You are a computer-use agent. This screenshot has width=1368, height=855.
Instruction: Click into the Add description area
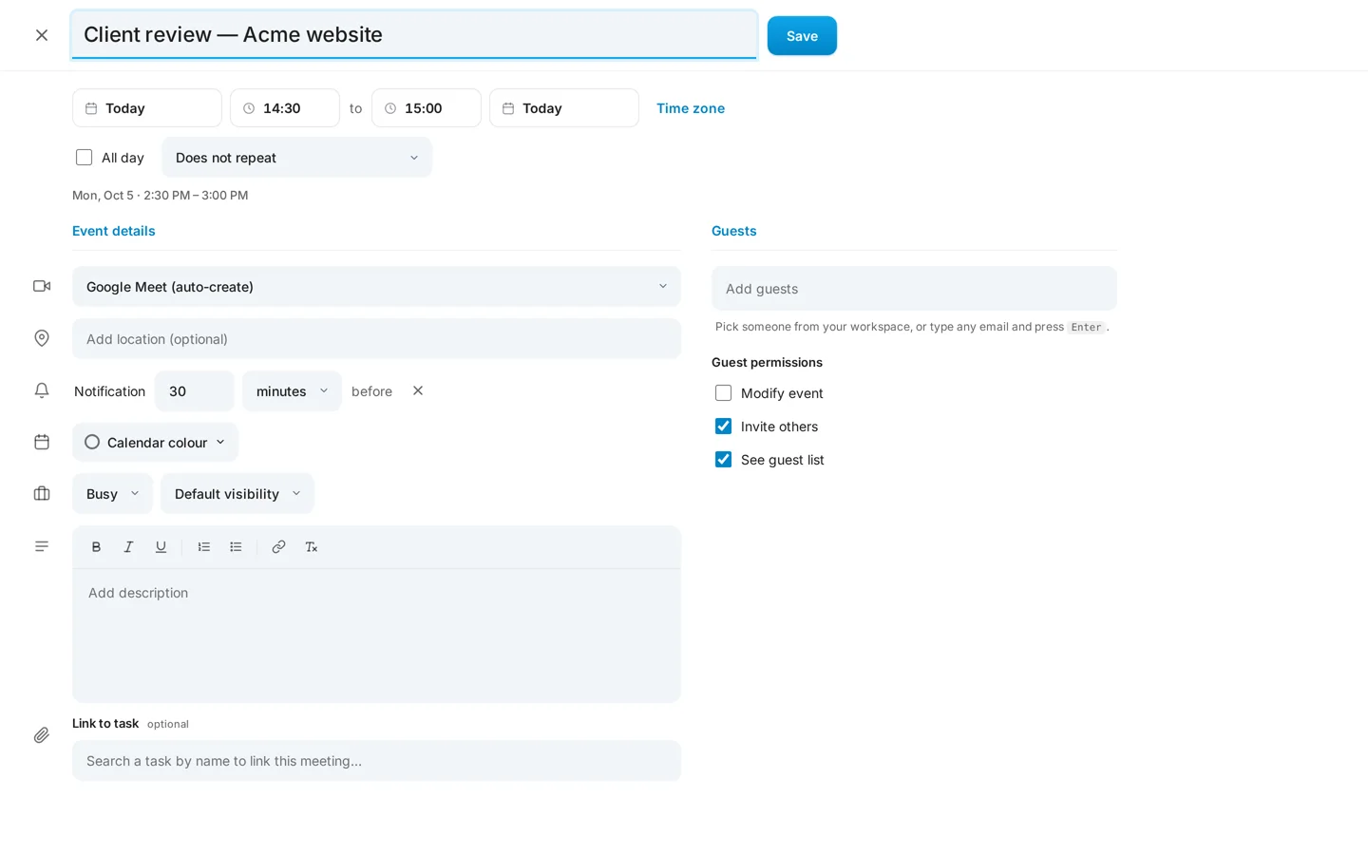376,636
